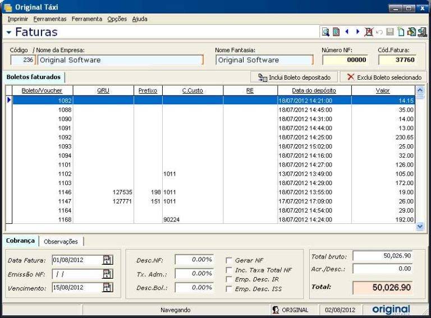Sort by Data do depósito column header
This screenshot has height=318, width=431.
click(x=314, y=90)
